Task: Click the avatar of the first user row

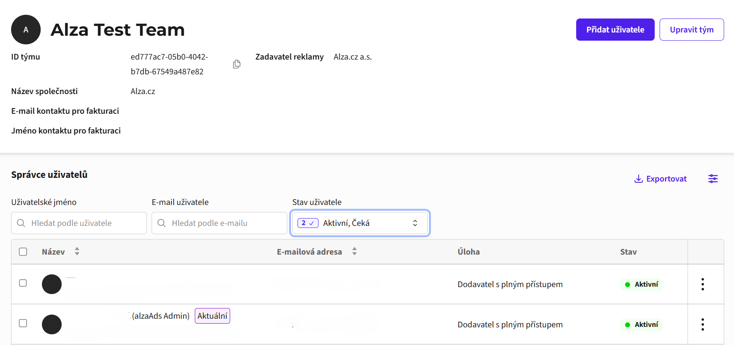Action: (x=52, y=284)
